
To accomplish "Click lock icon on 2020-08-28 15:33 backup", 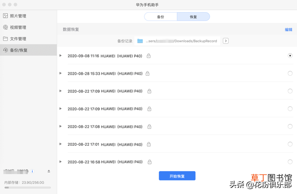I will (x=148, y=73).
